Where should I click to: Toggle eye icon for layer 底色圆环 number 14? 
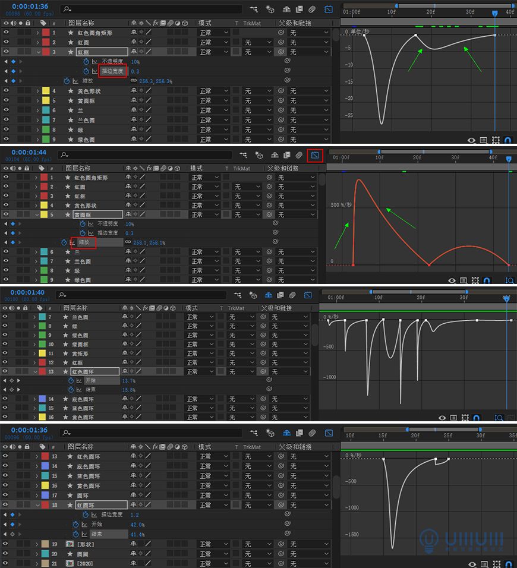[6, 399]
